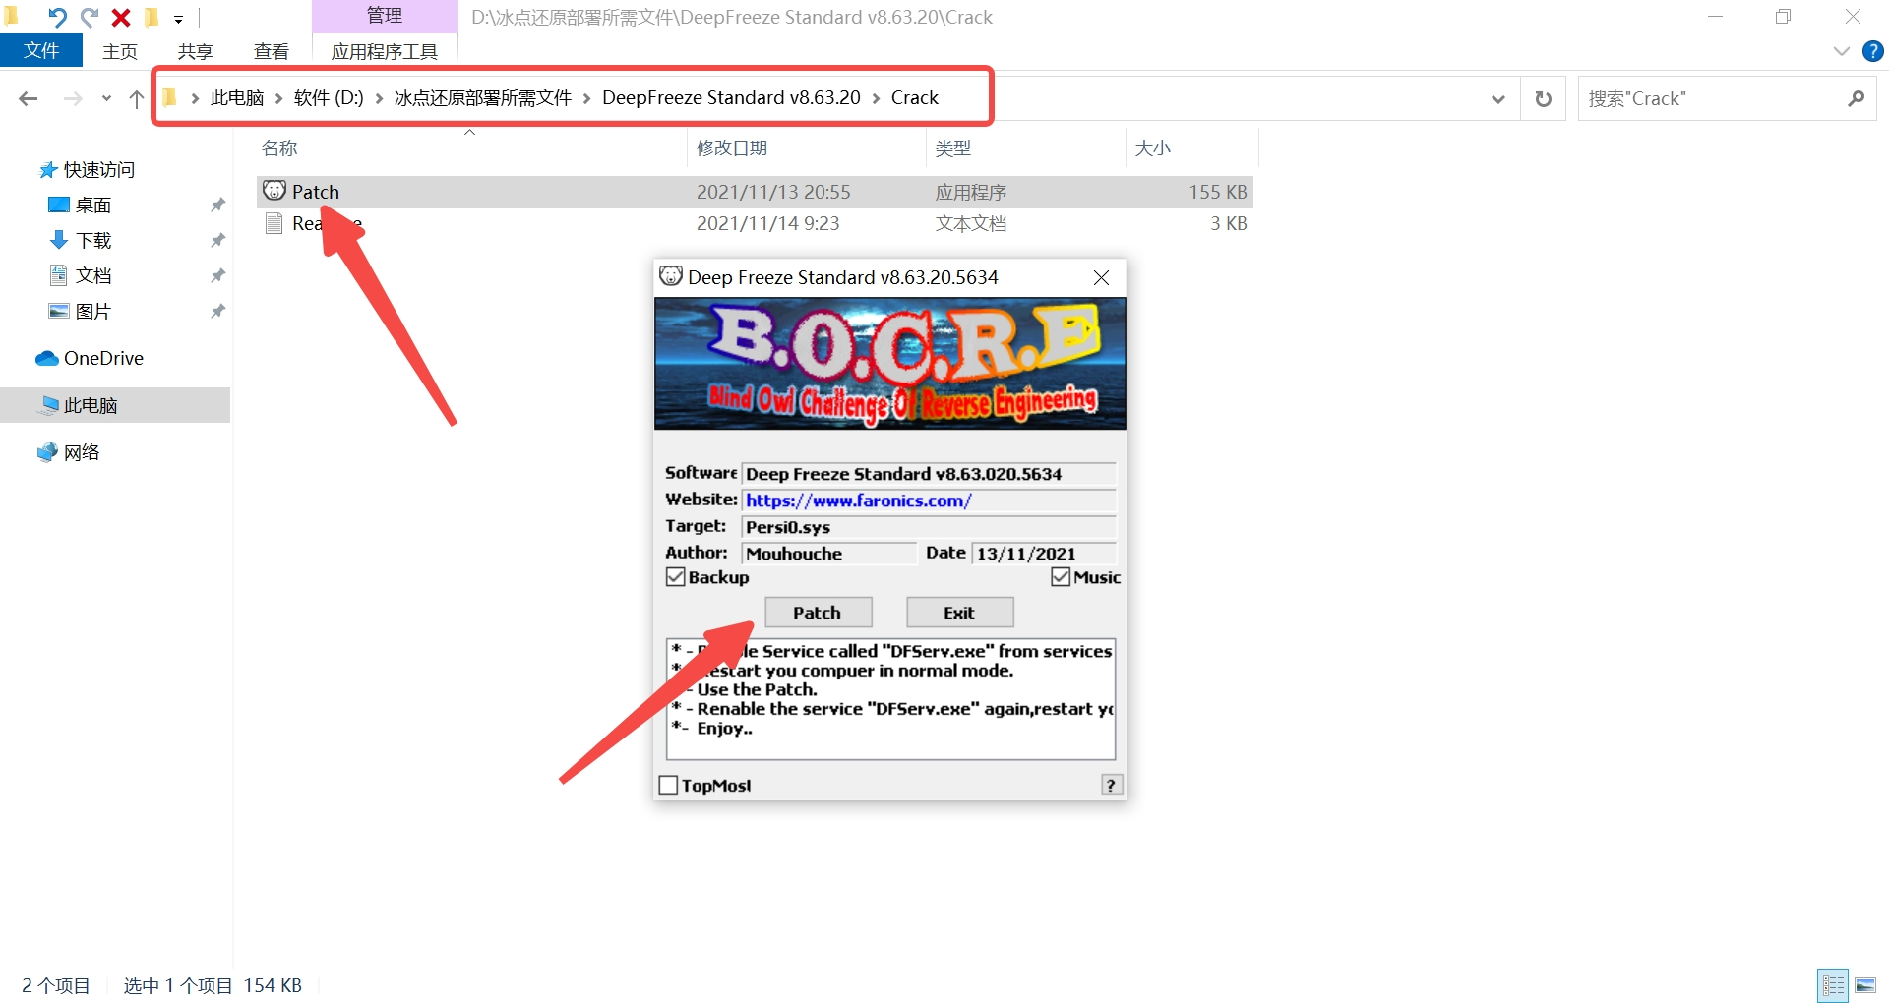Click 软件 (D:) in the breadcrumb
The image size is (1889, 1003).
329,97
